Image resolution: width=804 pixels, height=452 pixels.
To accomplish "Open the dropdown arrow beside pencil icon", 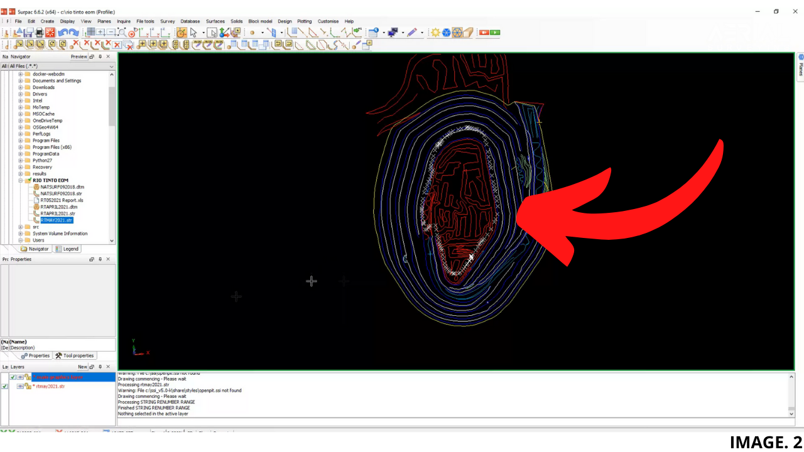I will coord(422,33).
